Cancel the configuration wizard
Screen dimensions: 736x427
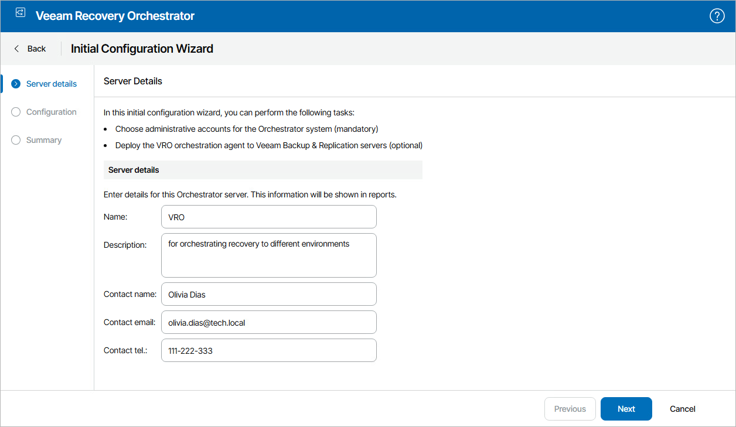tap(683, 409)
